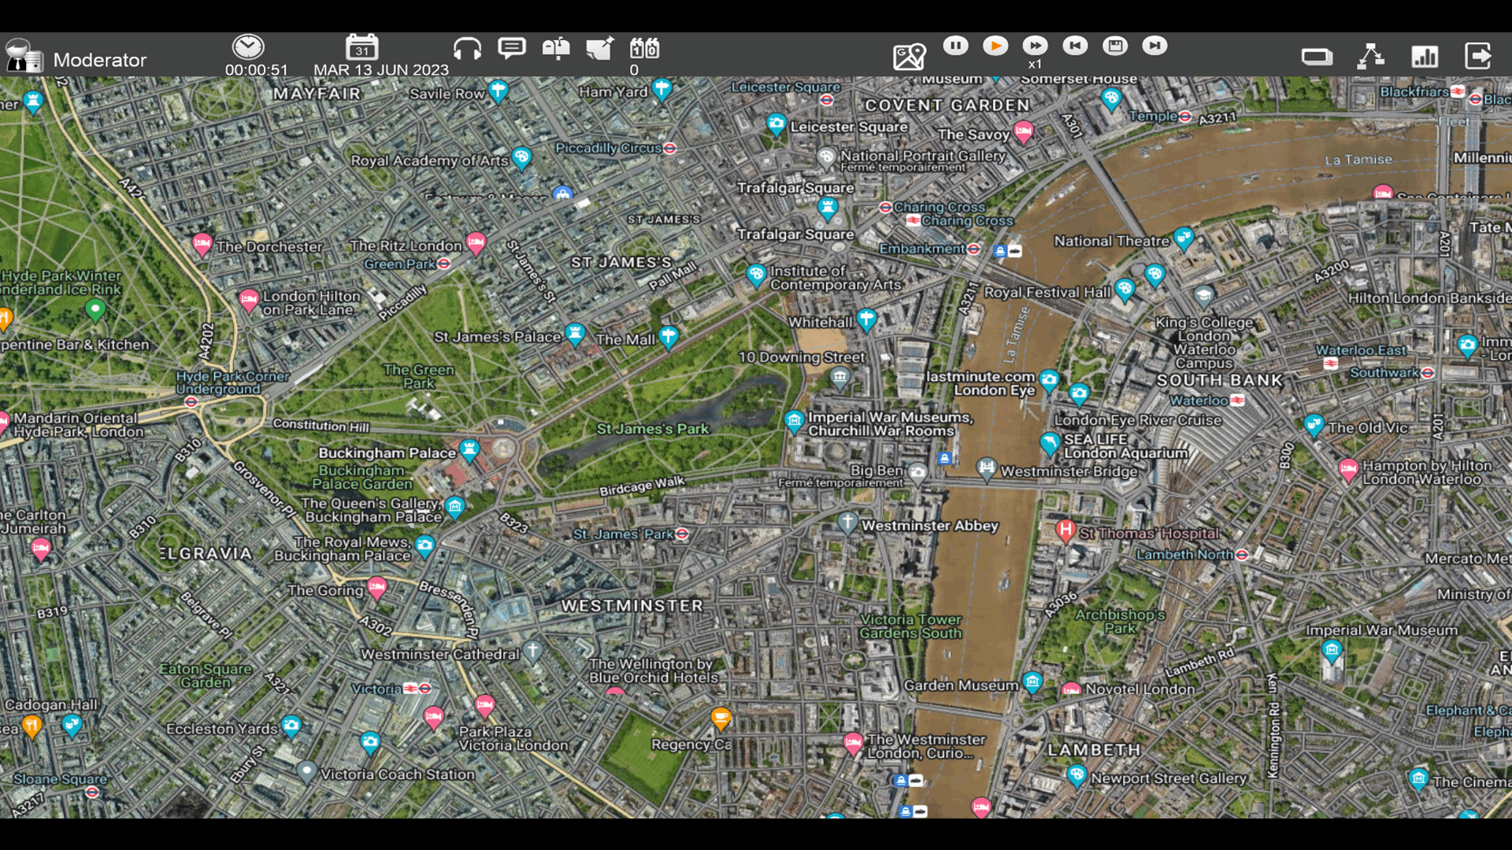Open the network hierarchy diagram icon
Viewport: 1512px width, 850px height.
tap(1371, 56)
